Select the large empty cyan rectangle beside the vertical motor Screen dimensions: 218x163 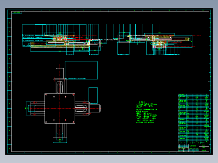tap(81, 70)
